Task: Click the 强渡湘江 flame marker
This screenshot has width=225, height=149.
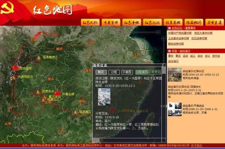Action: [x=75, y=113]
